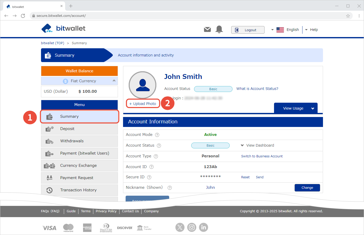The image size is (364, 235).
Task: Open the Instagram social icon
Action: pos(192,227)
